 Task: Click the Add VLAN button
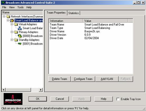[x=107, y=79]
